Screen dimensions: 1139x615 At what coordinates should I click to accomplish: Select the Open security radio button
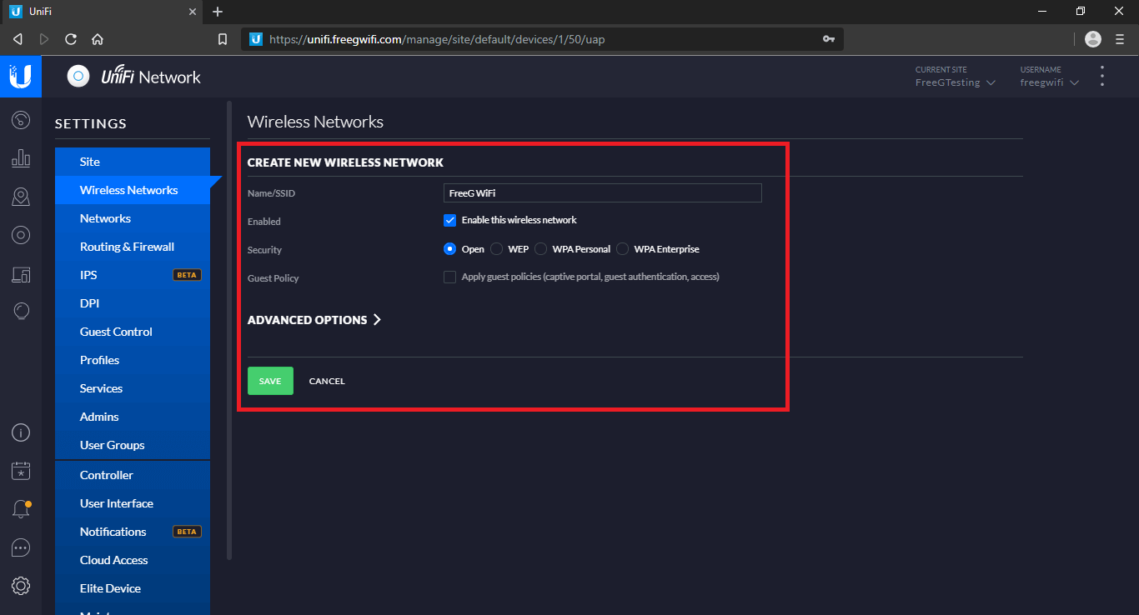[449, 248]
